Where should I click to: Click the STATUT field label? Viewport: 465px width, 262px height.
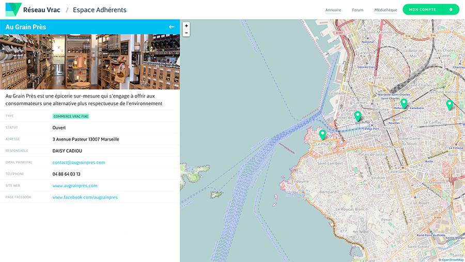click(x=11, y=127)
